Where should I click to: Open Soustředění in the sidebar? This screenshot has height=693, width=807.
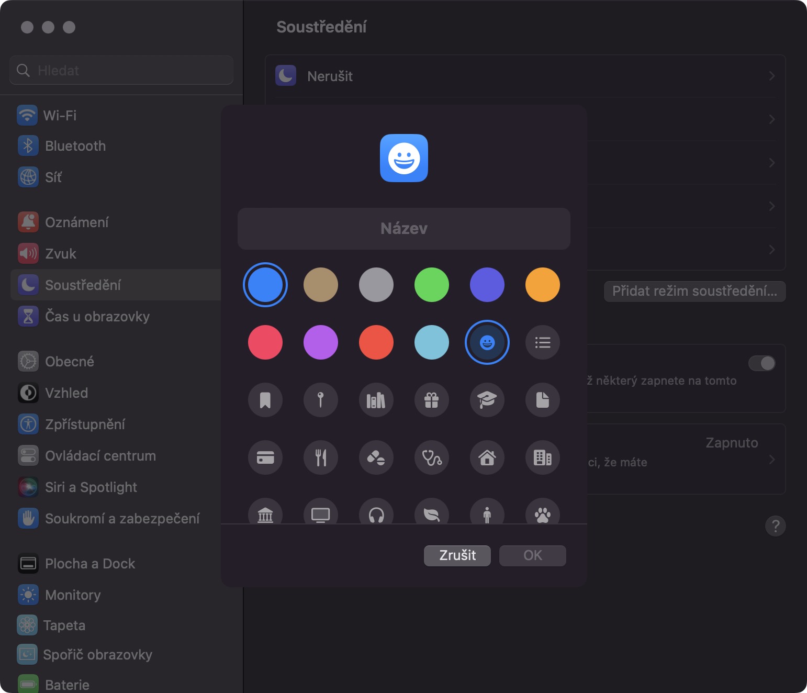[116, 285]
